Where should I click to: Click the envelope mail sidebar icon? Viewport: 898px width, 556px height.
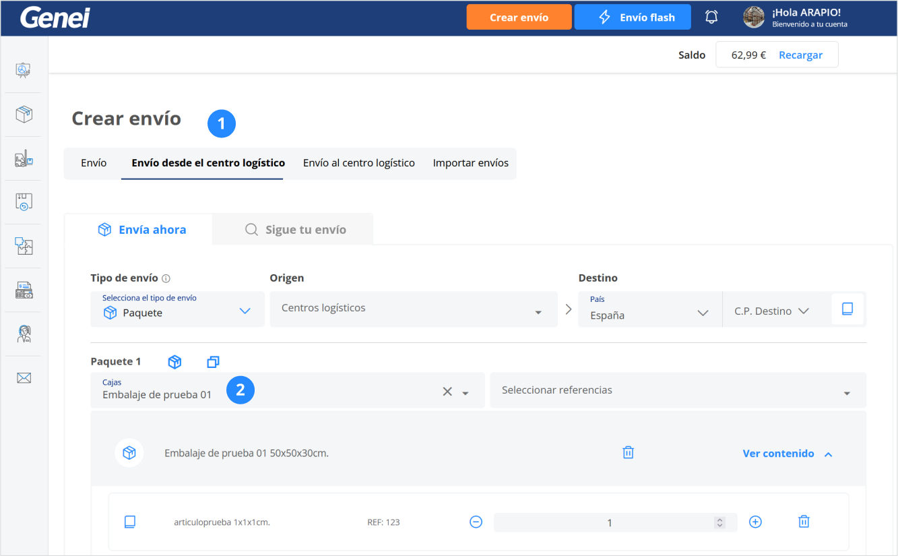(24, 377)
